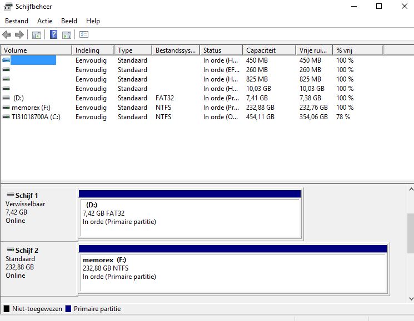The height and width of the screenshot is (321, 414).
Task: Sort by the Status column header
Action: (x=221, y=50)
